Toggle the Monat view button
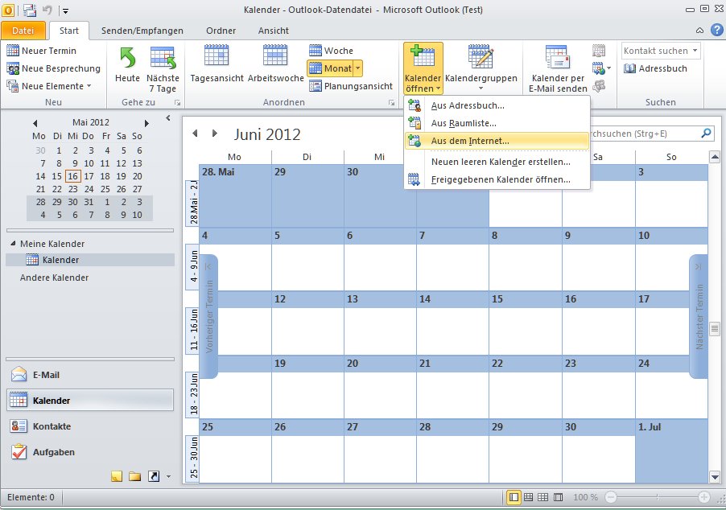Image resolution: width=726 pixels, height=510 pixels. [334, 68]
